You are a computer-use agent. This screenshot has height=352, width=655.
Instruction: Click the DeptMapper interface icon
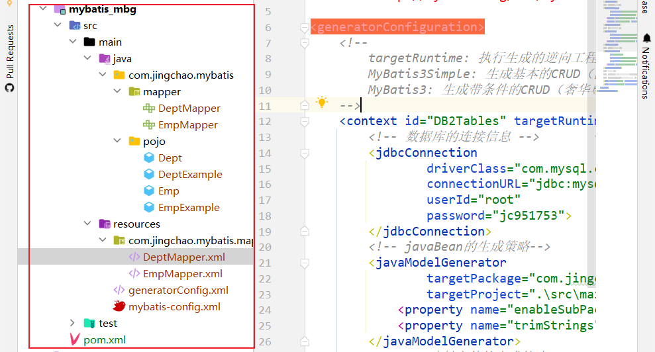pos(149,108)
